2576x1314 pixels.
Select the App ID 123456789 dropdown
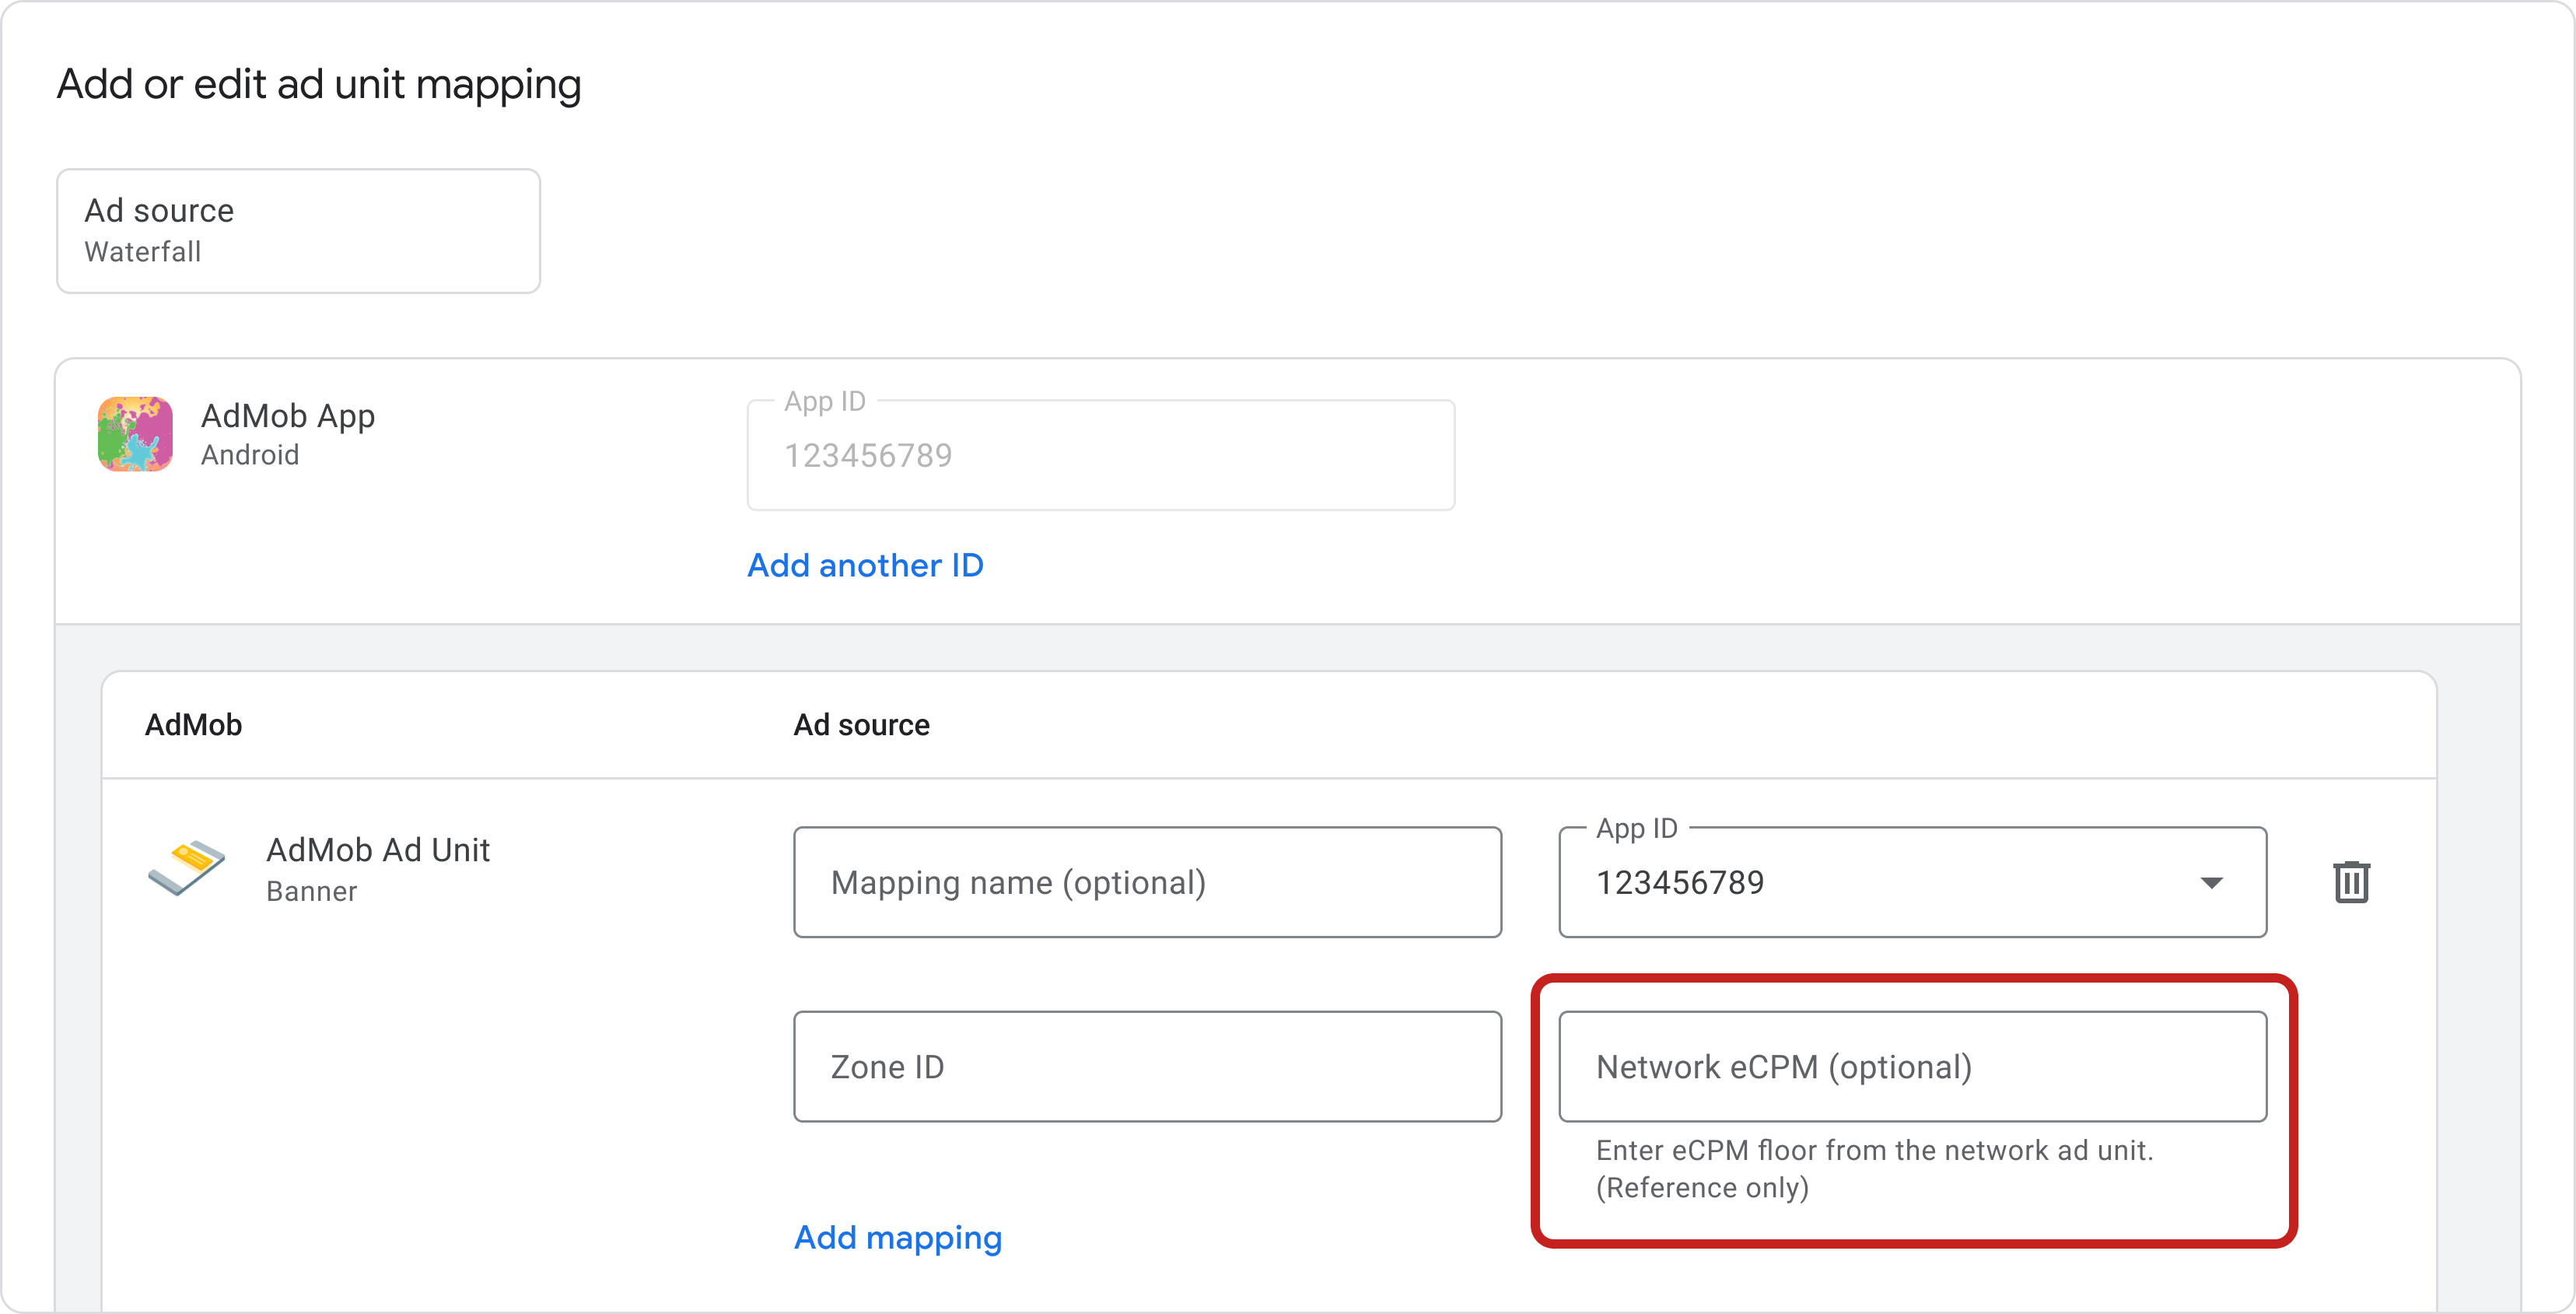tap(1912, 883)
